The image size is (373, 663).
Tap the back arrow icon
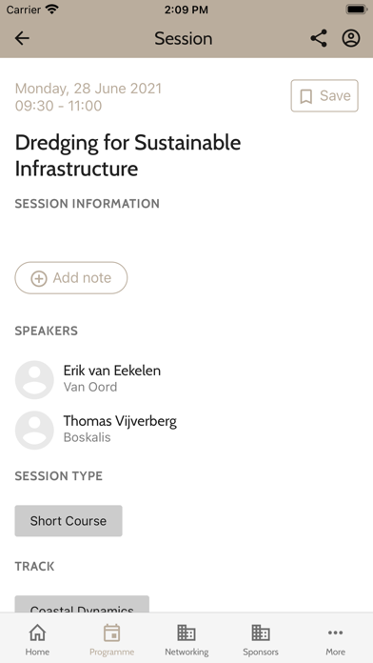(x=22, y=38)
